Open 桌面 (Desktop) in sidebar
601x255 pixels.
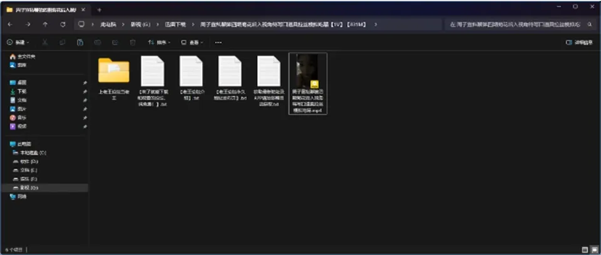pyautogui.click(x=18, y=82)
